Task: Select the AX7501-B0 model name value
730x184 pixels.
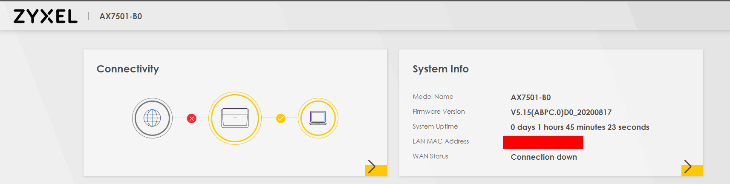Action: [x=531, y=98]
